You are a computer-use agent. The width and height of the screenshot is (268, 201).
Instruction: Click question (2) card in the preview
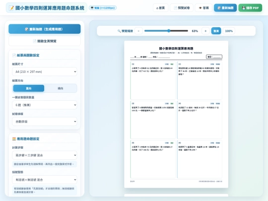200,80
